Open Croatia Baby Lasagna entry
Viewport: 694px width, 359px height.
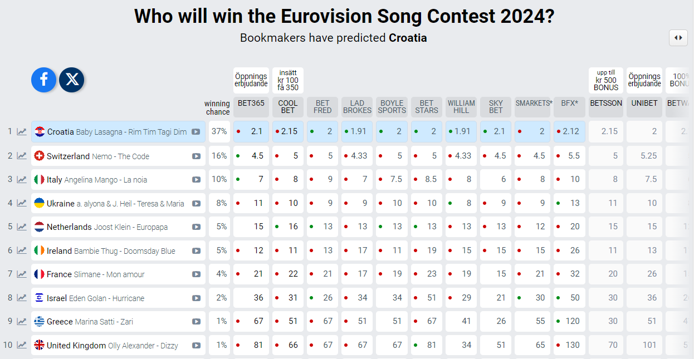pos(119,132)
